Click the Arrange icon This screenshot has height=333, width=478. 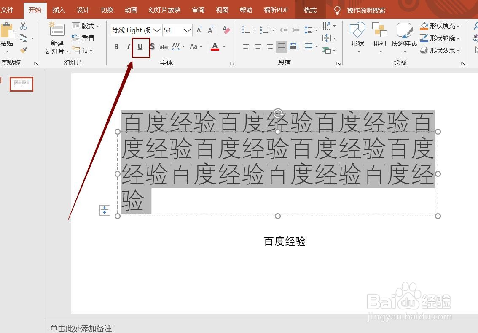click(x=379, y=30)
